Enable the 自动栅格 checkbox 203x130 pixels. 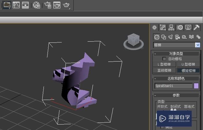coord(164,59)
